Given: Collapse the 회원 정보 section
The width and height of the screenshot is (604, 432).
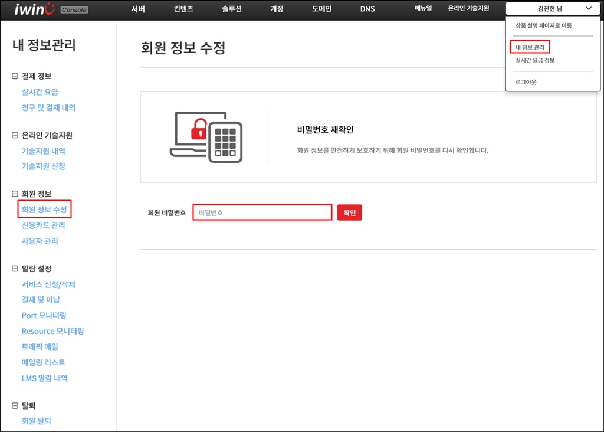Looking at the screenshot, I should tap(15, 194).
